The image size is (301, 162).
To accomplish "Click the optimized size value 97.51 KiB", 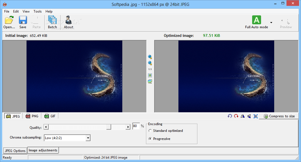I will [212, 35].
